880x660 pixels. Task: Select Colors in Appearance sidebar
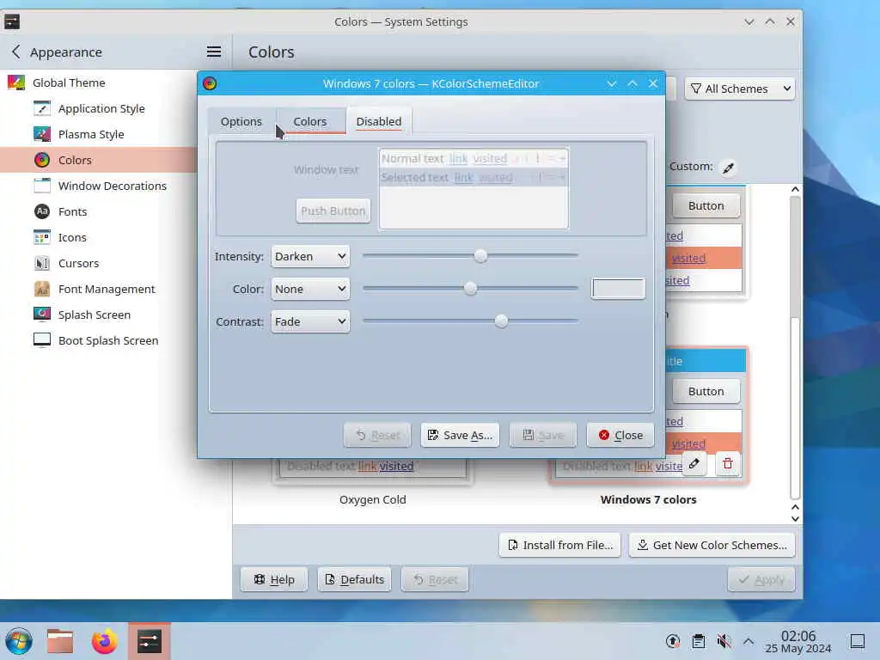pos(99,160)
